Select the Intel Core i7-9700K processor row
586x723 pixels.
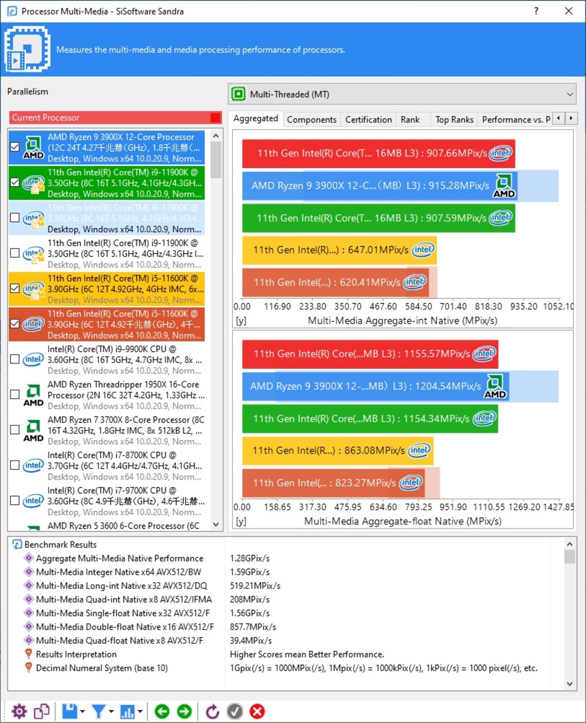tap(106, 501)
